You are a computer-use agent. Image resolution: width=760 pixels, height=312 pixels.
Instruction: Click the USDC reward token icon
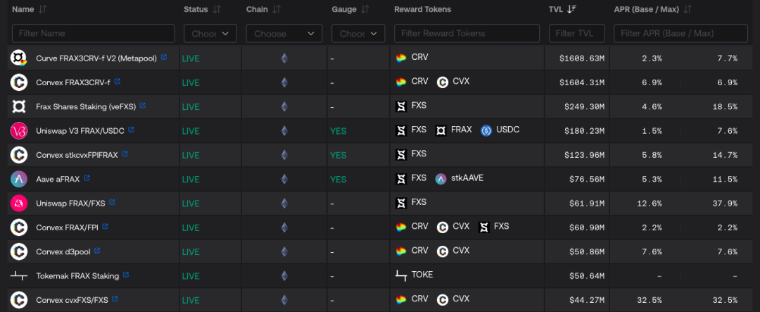click(x=486, y=130)
